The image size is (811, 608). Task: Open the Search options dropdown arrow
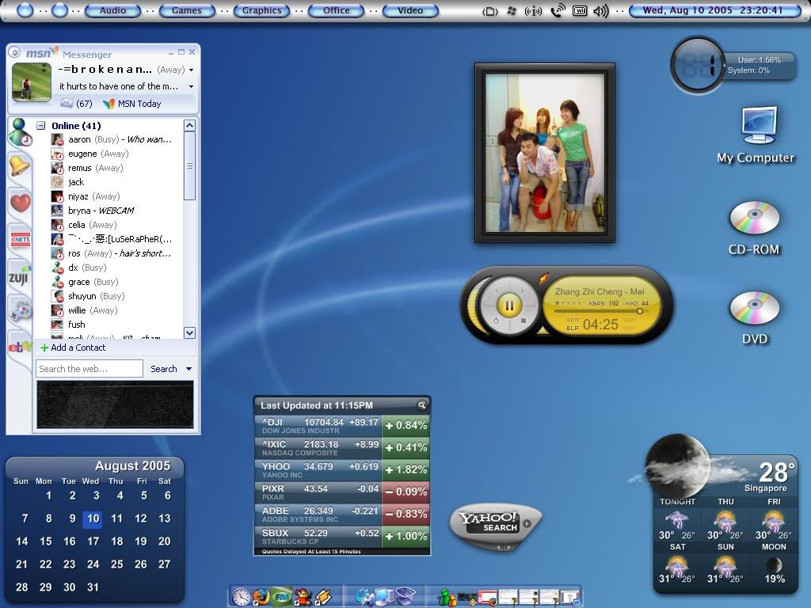[188, 369]
